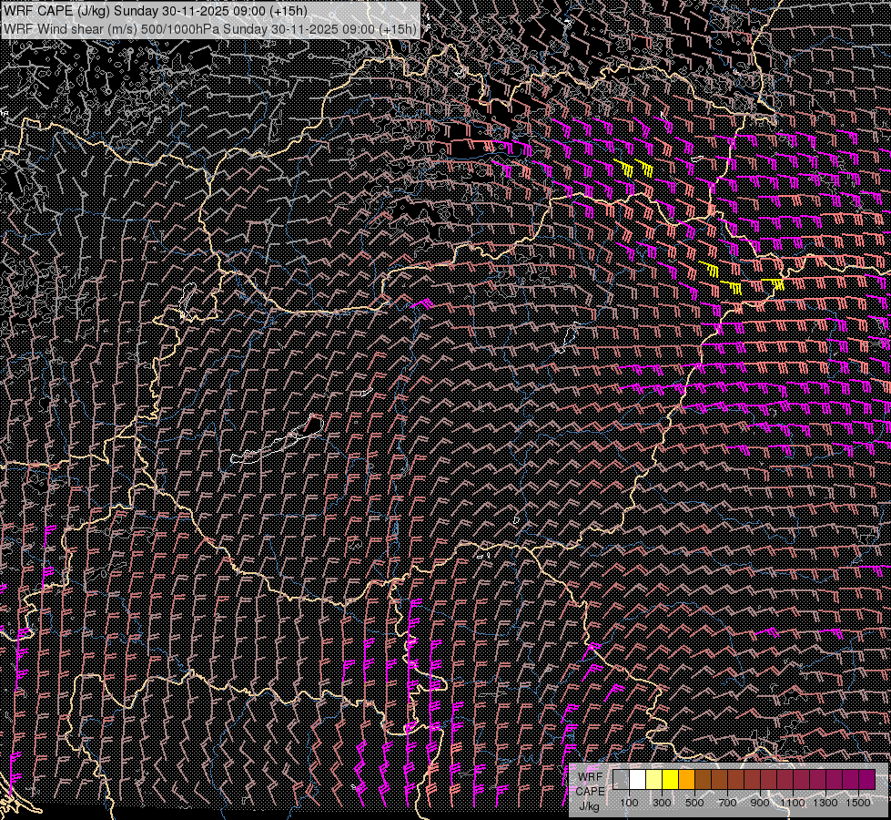Click the gray first swatch in the legend
The width and height of the screenshot is (891, 820).
tap(622, 779)
